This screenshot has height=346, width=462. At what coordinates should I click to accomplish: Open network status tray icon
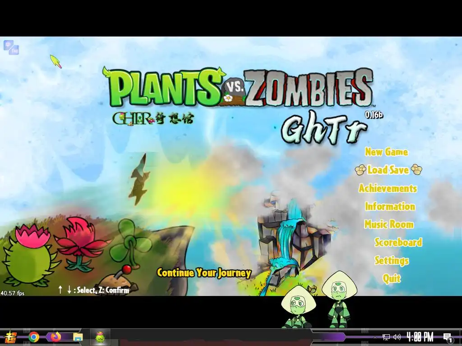pyautogui.click(x=386, y=337)
